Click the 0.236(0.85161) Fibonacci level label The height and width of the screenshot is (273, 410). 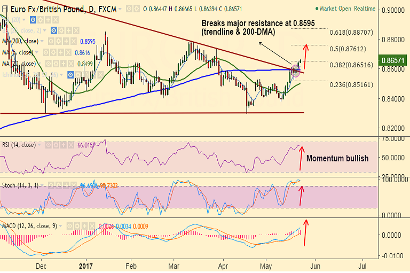coord(351,85)
